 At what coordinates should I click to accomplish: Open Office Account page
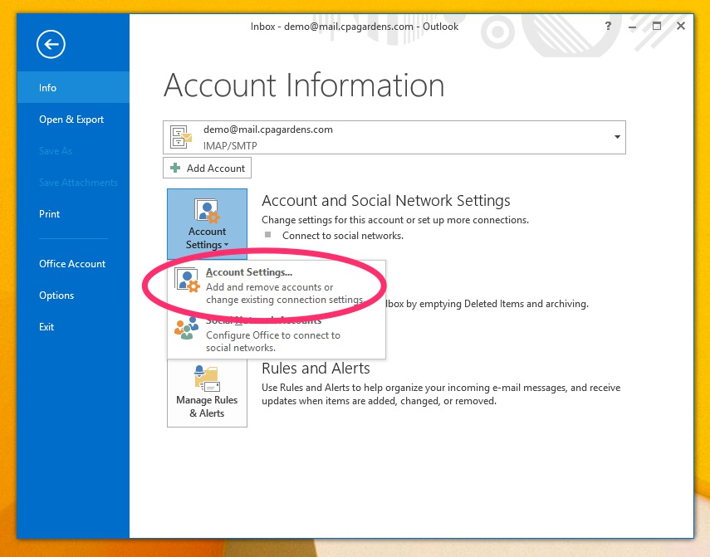[72, 264]
